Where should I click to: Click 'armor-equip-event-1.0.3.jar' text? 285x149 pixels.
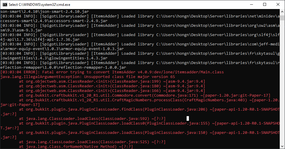click(92, 49)
